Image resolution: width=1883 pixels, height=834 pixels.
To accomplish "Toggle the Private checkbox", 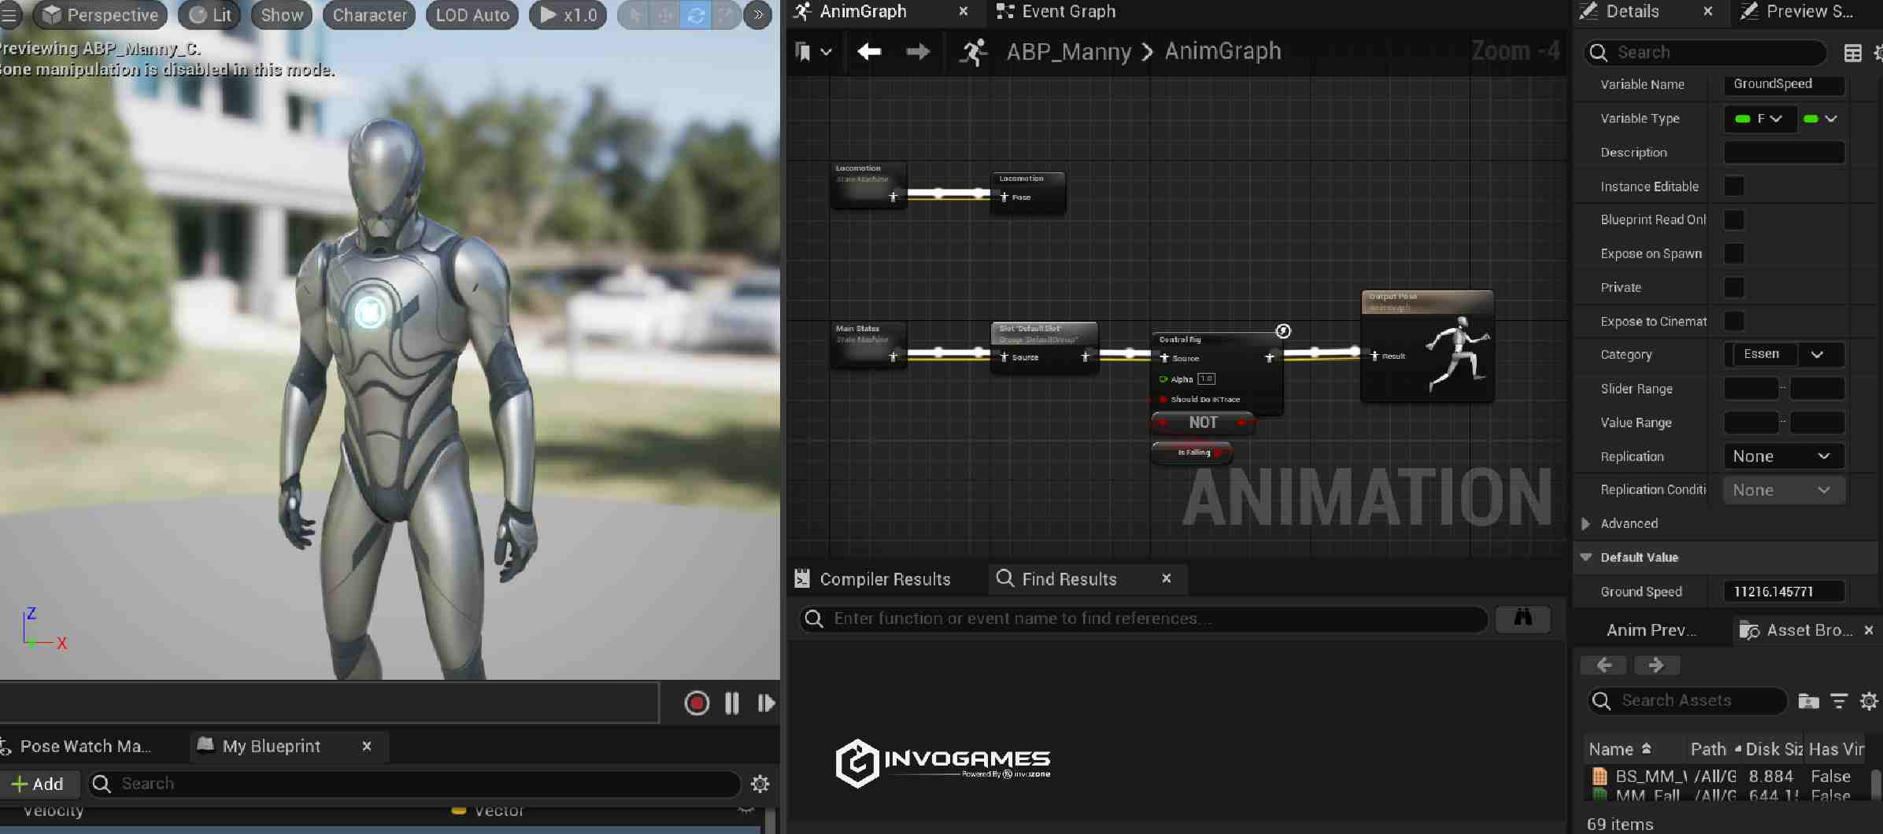I will coord(1736,287).
